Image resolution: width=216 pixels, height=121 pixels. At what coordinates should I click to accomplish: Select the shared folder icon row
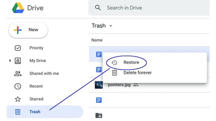[99, 115]
